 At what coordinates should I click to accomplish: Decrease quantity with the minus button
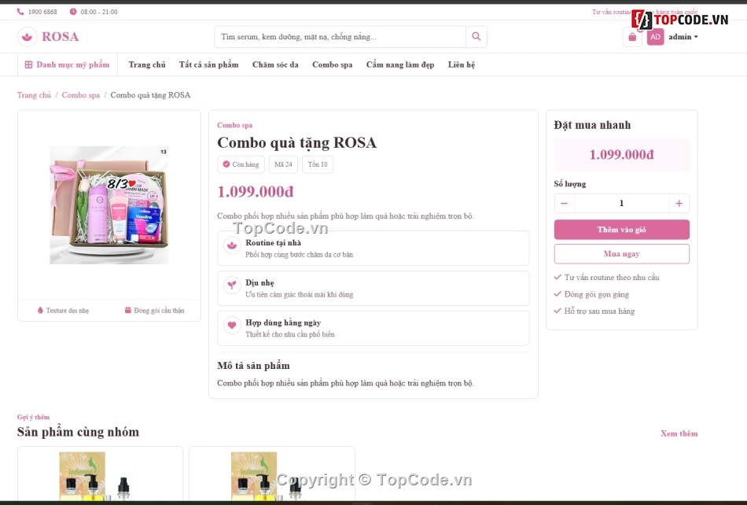[564, 204]
